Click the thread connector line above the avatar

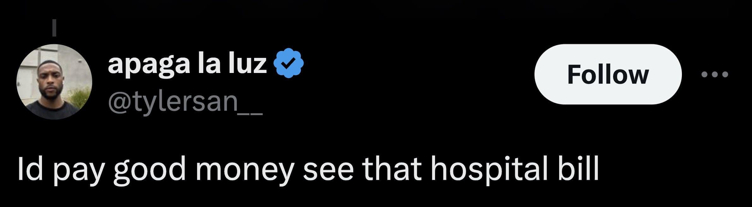pyautogui.click(x=54, y=27)
